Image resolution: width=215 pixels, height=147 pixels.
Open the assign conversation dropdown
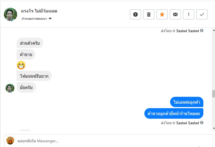[x=37, y=19]
